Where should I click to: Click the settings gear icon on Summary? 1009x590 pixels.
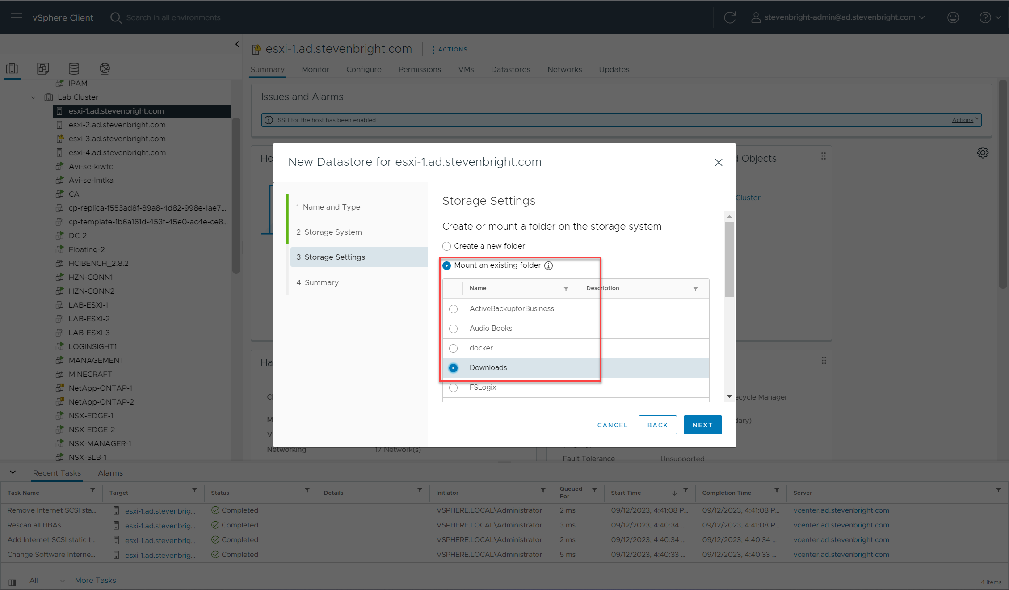(983, 153)
